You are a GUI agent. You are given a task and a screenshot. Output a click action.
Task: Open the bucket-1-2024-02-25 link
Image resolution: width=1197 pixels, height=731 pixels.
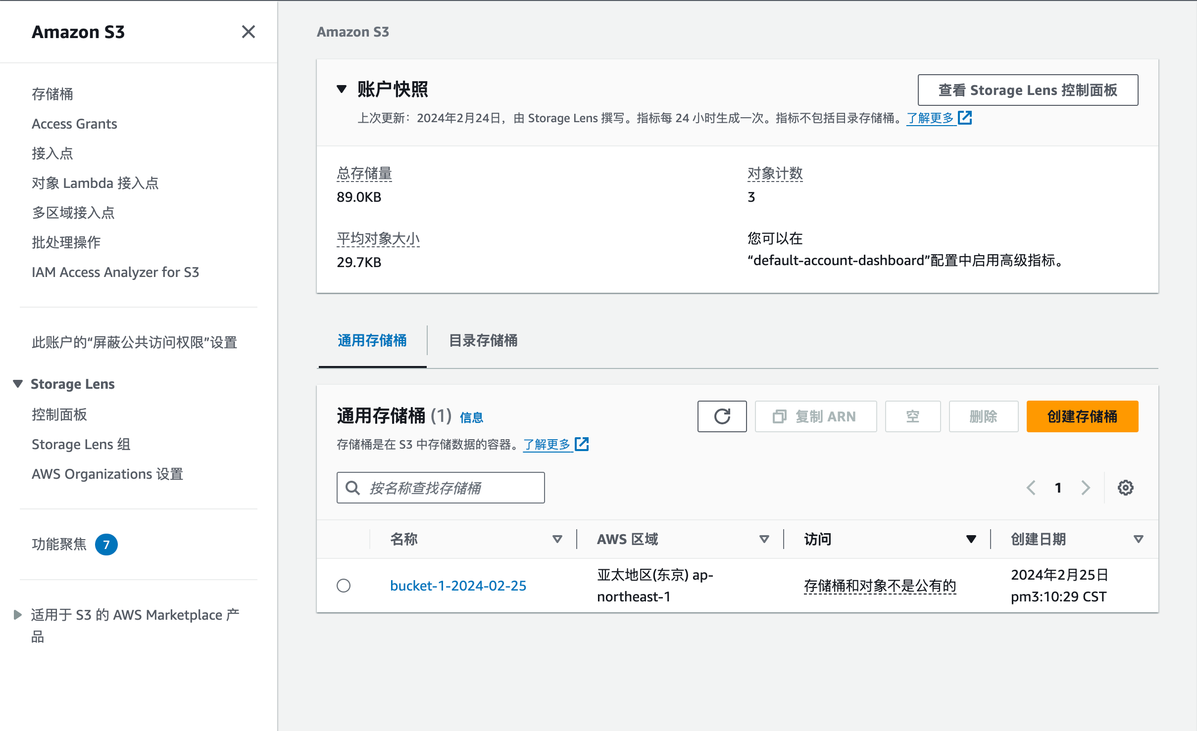click(458, 586)
